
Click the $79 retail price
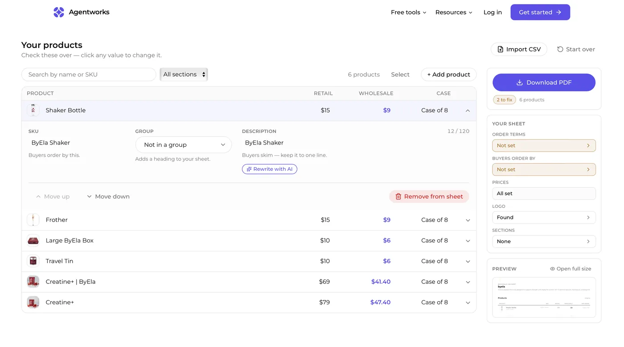(x=324, y=303)
